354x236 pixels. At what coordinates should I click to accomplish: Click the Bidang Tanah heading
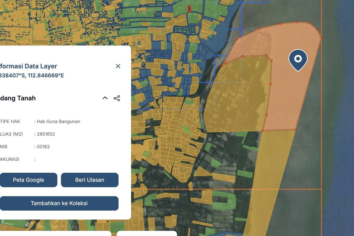(18, 98)
